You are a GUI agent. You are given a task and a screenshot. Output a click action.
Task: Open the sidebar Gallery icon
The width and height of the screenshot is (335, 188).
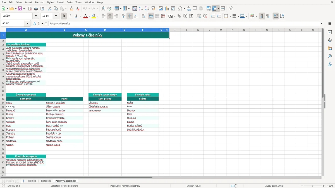330,48
